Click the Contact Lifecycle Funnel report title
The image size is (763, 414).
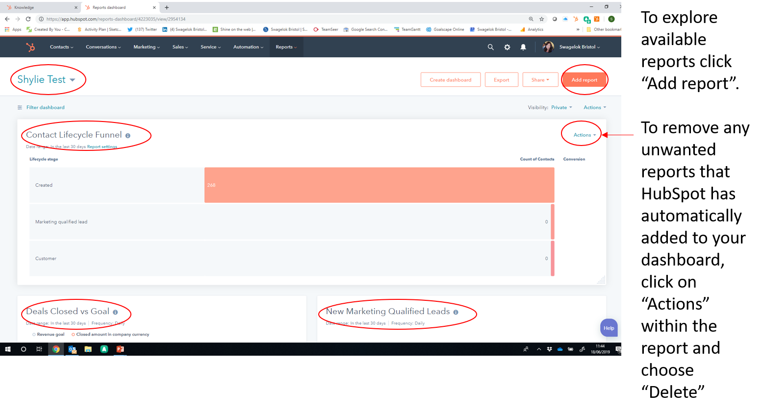74,135
